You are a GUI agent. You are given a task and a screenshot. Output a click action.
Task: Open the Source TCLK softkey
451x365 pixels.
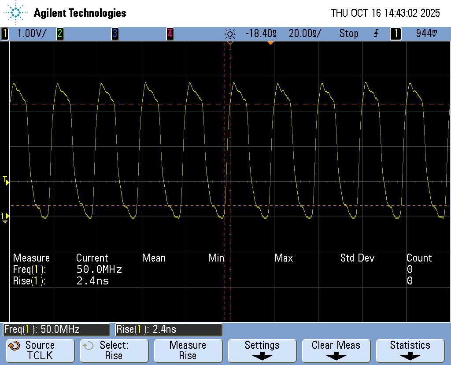tap(40, 350)
